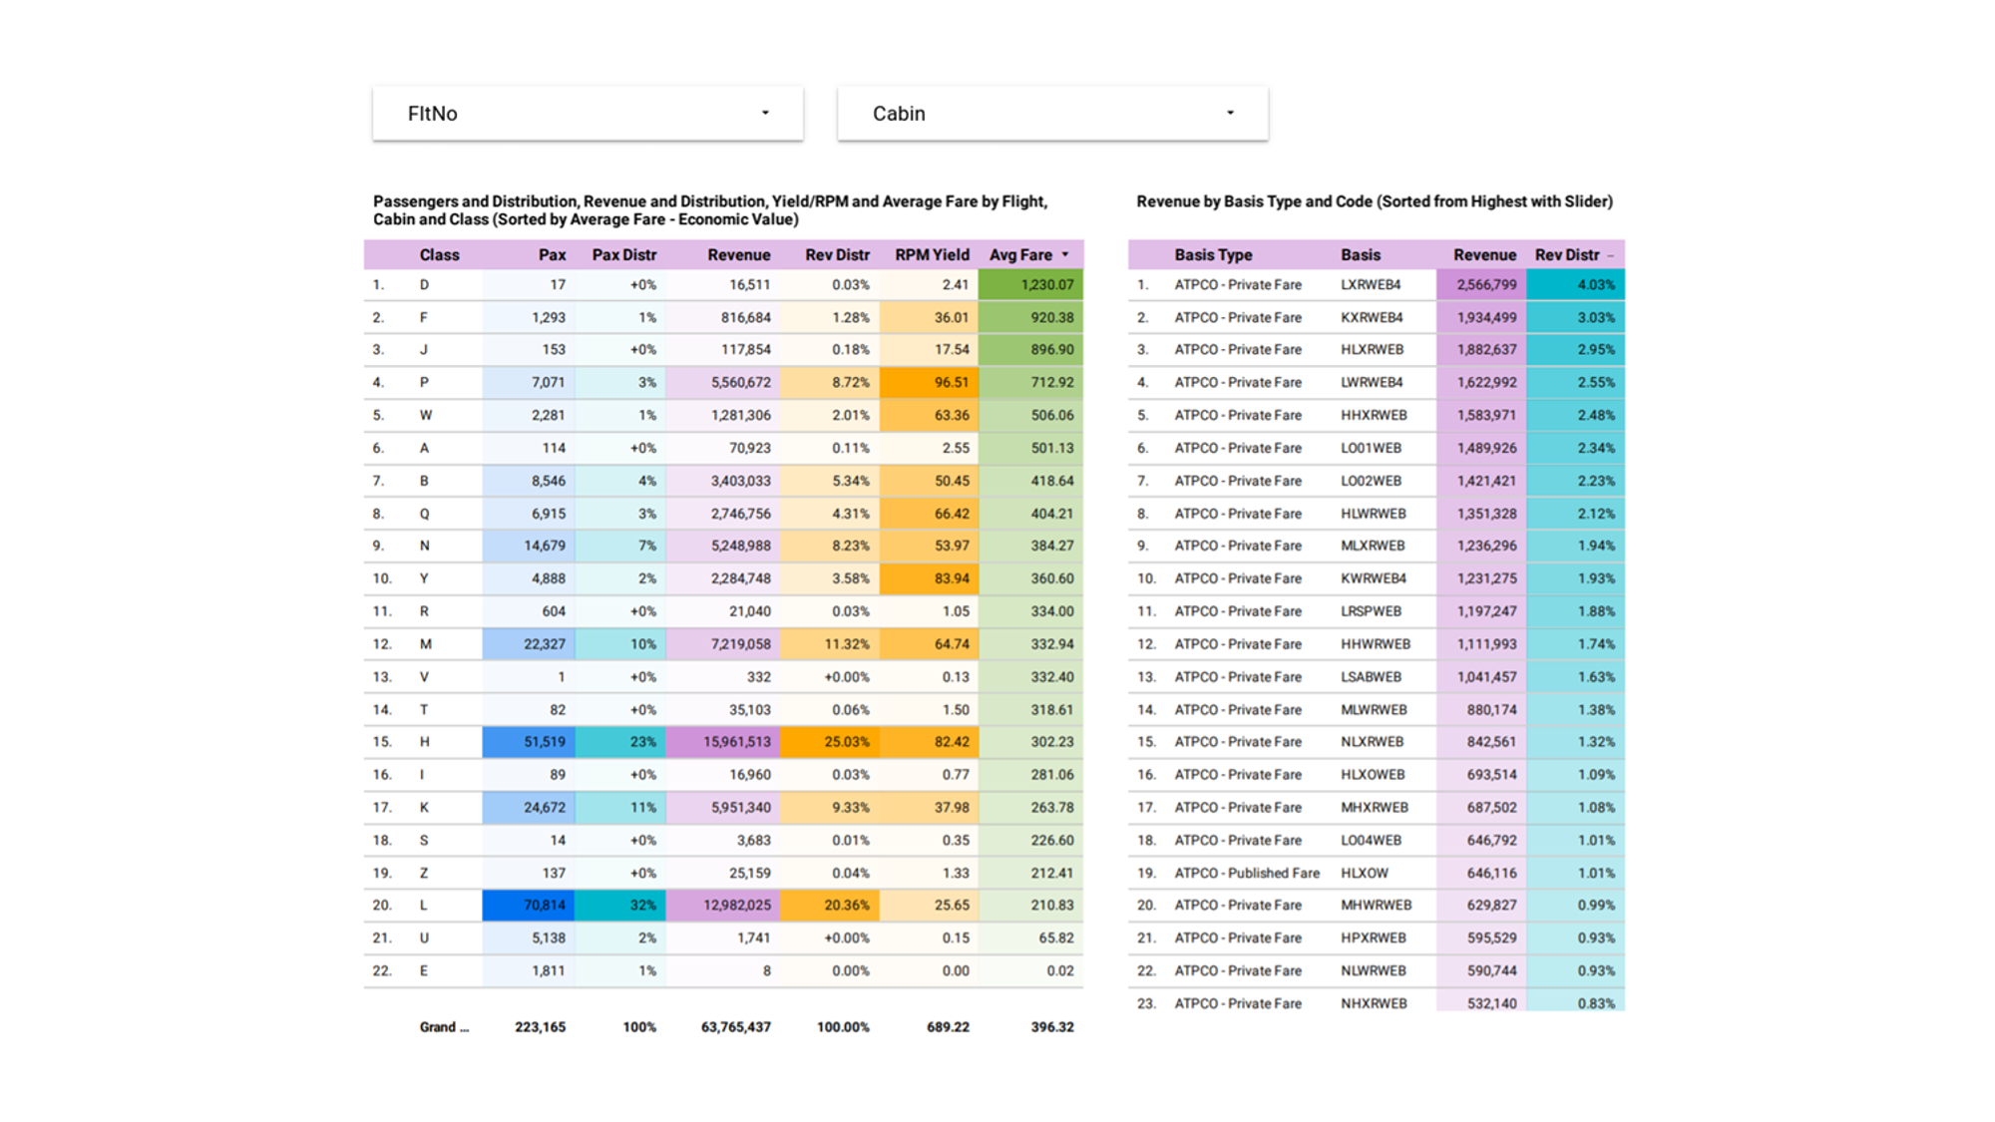This screenshot has width=1995, height=1122.
Task: Select basis code KXRWEB4
Action: click(x=1372, y=318)
